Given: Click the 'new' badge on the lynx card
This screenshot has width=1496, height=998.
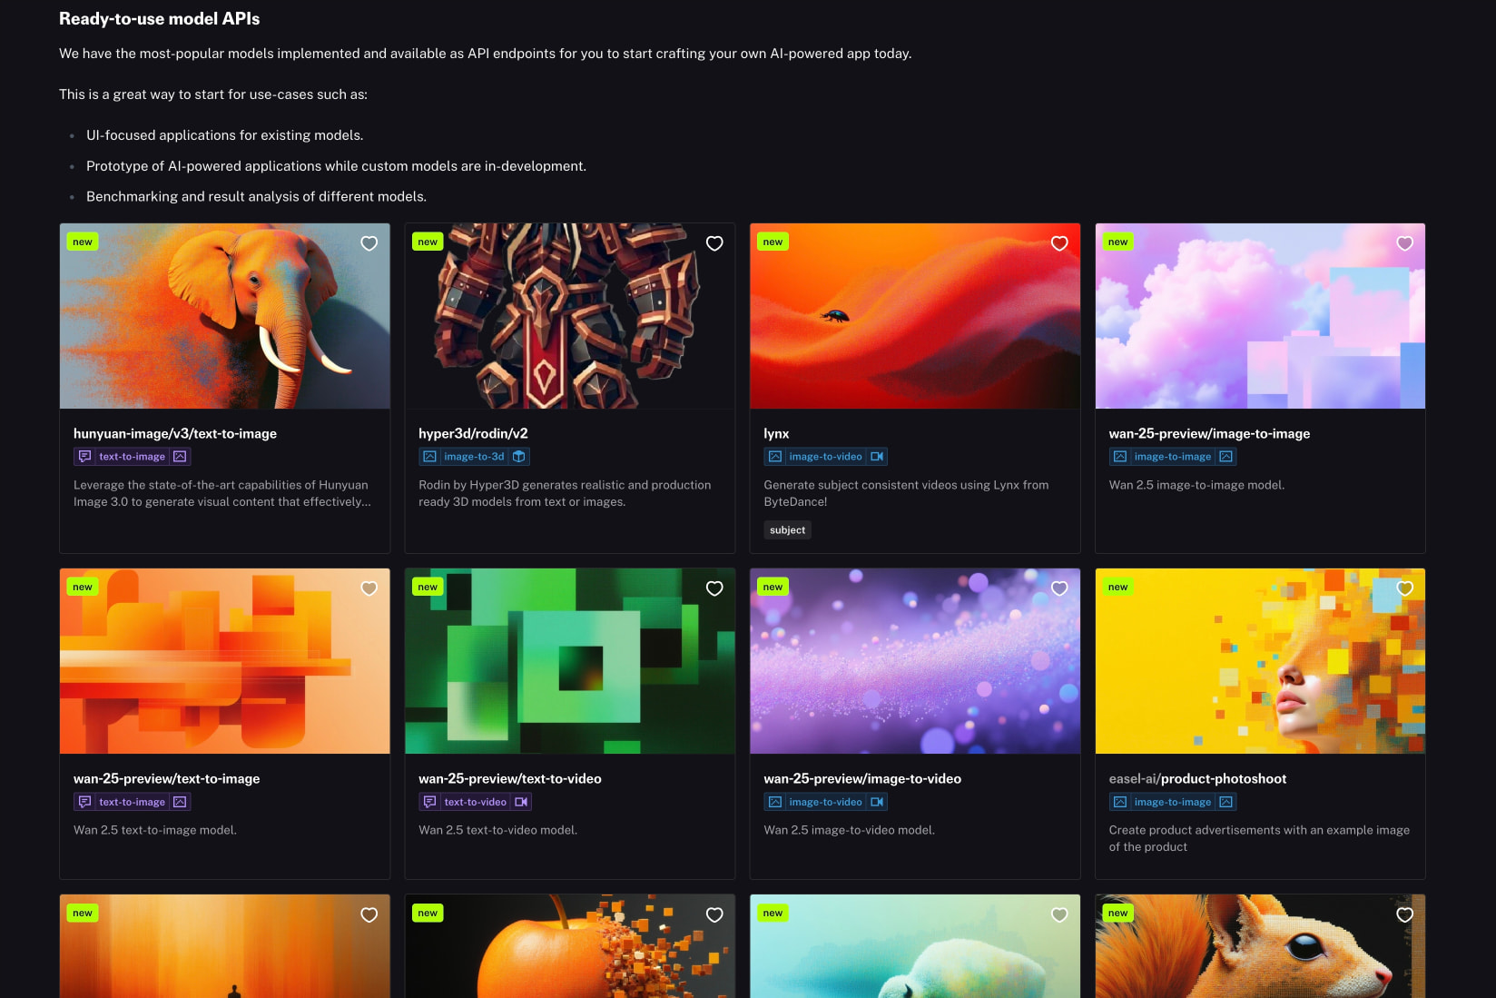Looking at the screenshot, I should (773, 242).
